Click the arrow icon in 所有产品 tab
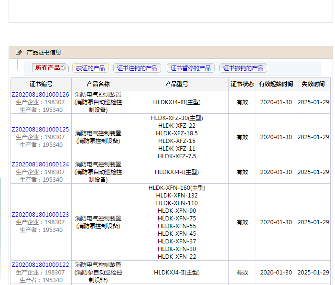 point(63,68)
